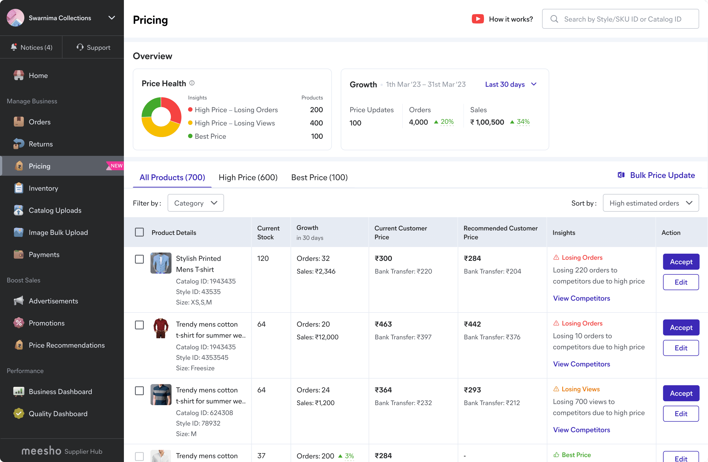Click the Price Health info icon
708x462 pixels.
click(192, 83)
